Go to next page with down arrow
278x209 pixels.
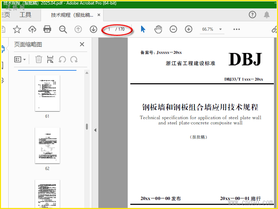click(93, 29)
